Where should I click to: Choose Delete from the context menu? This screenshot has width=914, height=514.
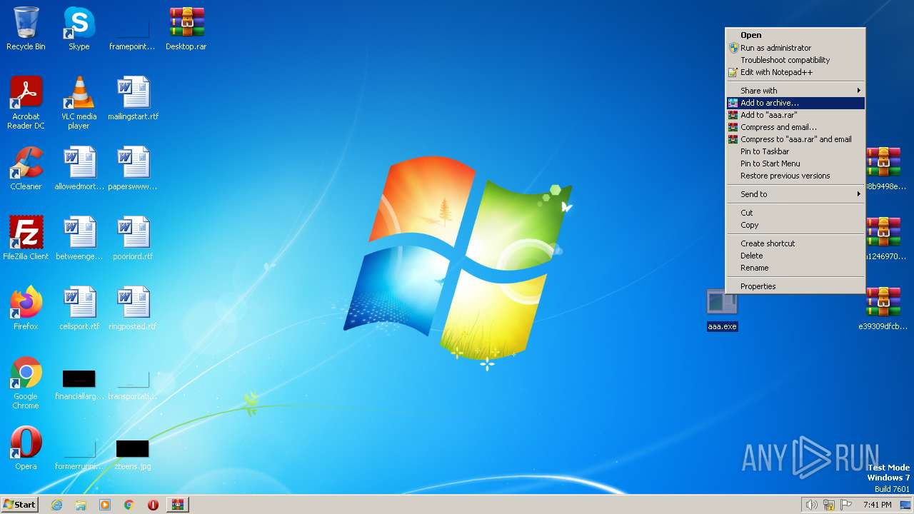(795, 256)
